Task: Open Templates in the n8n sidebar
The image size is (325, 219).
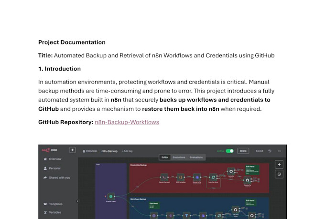Action: pos(53,204)
